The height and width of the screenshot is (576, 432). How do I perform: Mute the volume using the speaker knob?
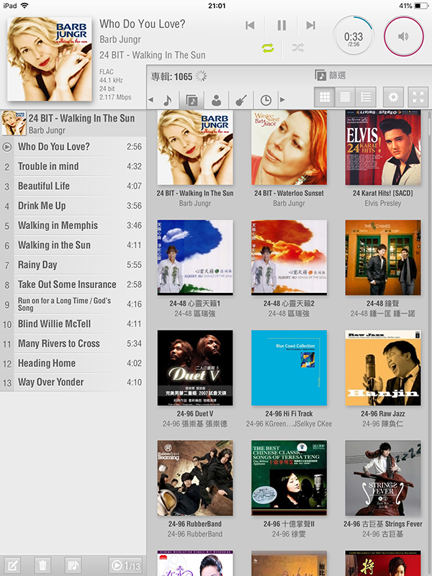404,36
